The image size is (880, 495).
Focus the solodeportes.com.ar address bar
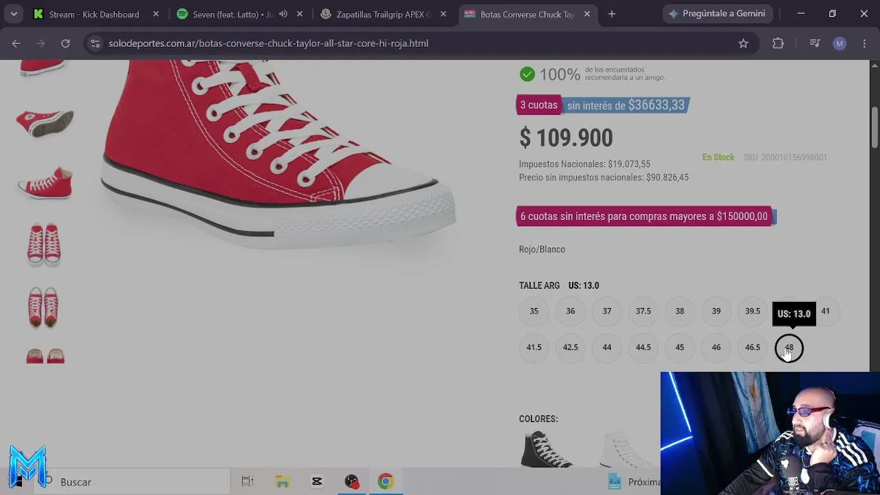(412, 43)
